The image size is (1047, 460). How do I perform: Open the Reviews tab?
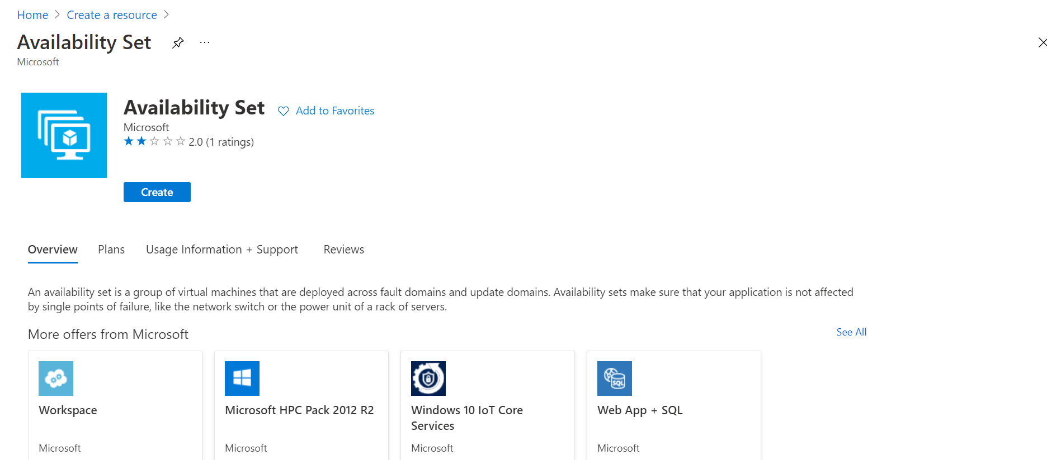click(x=343, y=250)
